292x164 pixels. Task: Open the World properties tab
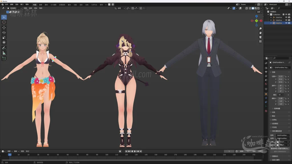coord(266,84)
